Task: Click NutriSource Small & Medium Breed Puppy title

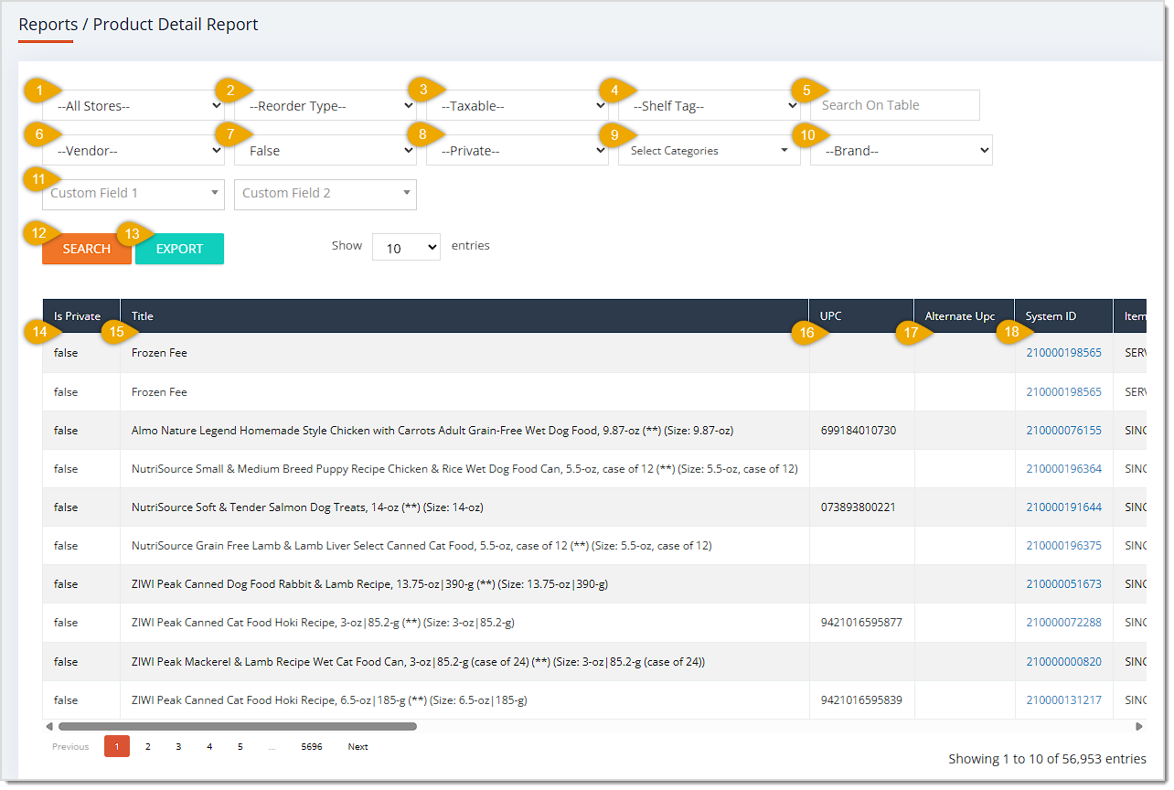Action: click(x=464, y=469)
